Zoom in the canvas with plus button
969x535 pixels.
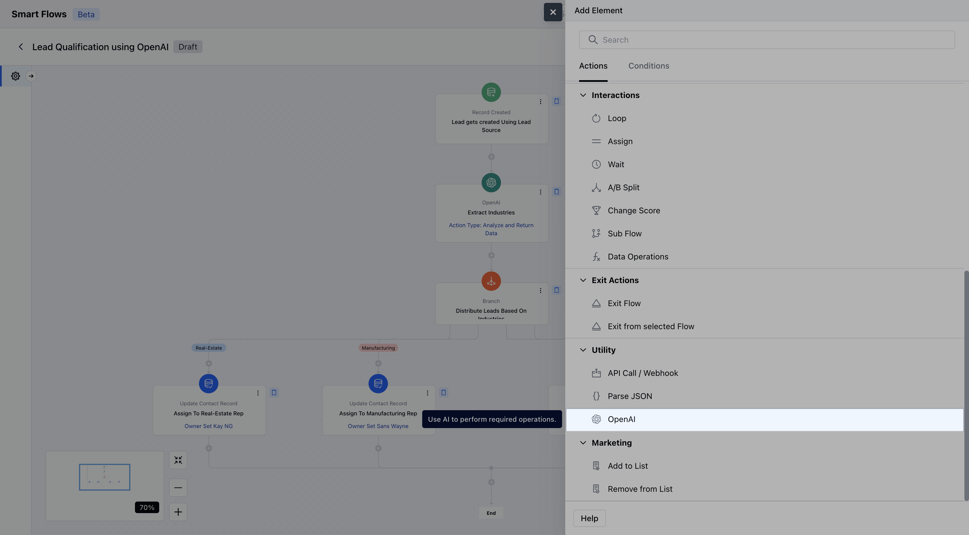tap(178, 512)
